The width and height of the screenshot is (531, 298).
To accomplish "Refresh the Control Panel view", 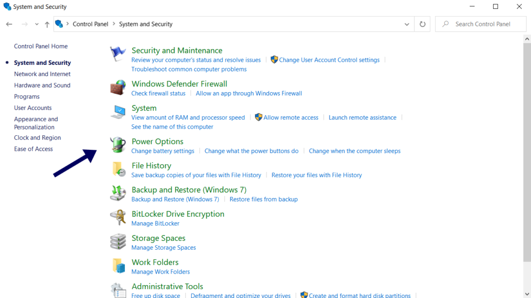I will click(422, 24).
